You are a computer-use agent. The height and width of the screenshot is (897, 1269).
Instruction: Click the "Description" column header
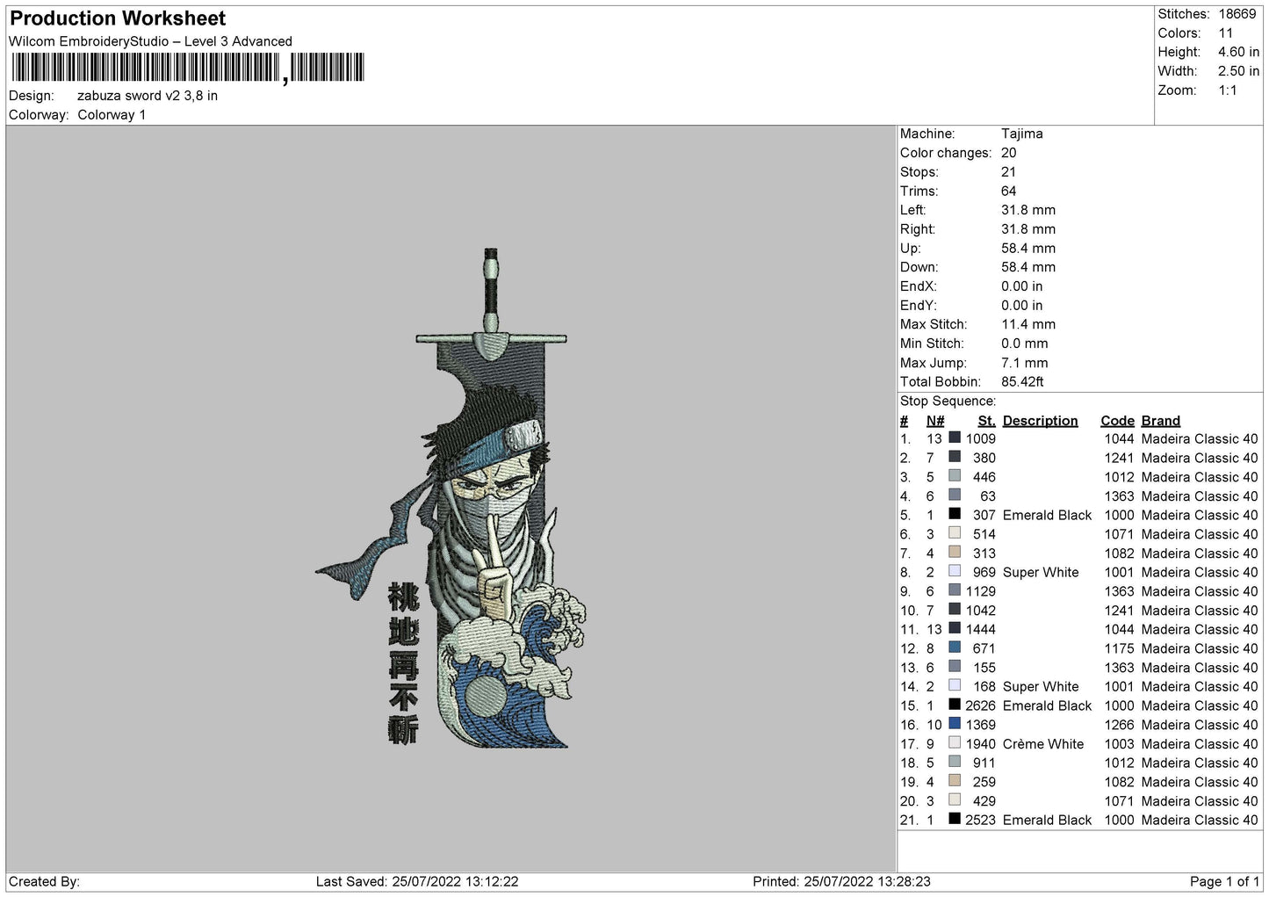[x=1041, y=421]
